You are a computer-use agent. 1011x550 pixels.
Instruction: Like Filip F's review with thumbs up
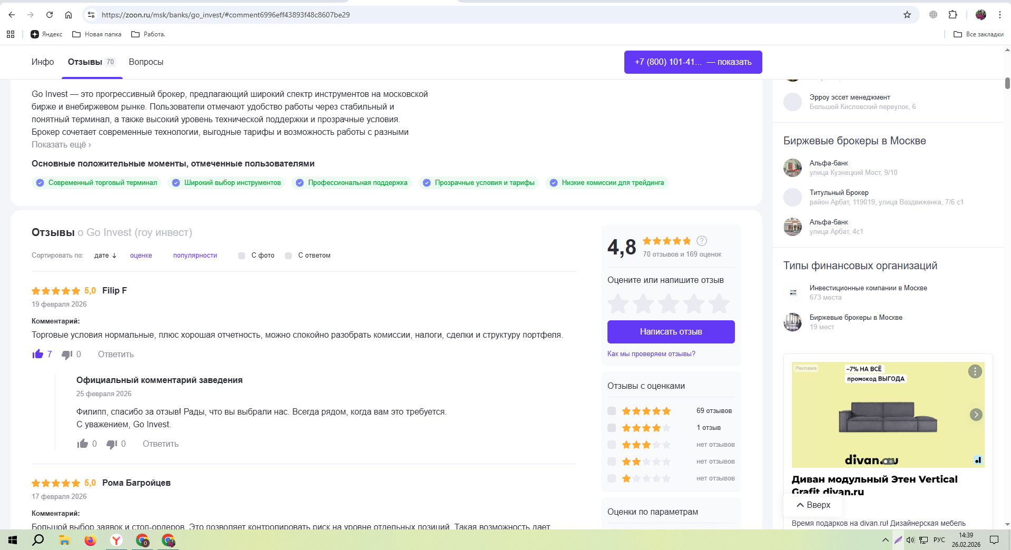[x=38, y=354]
